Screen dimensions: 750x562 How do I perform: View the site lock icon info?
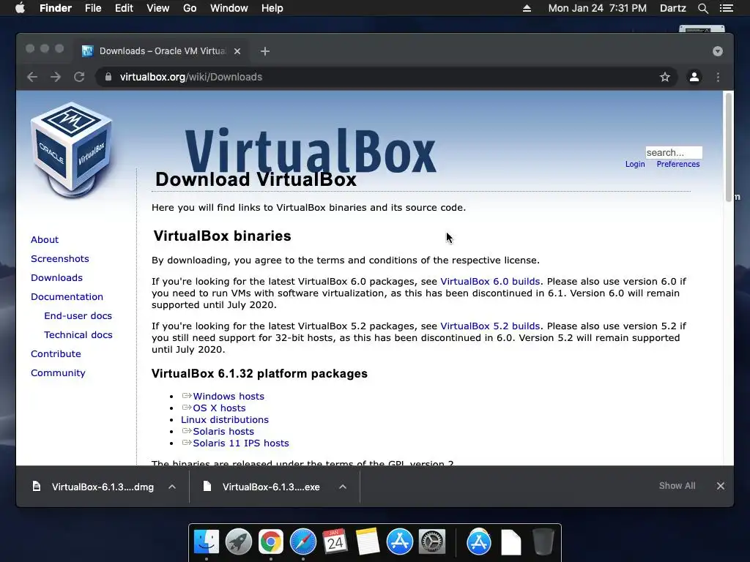(108, 77)
